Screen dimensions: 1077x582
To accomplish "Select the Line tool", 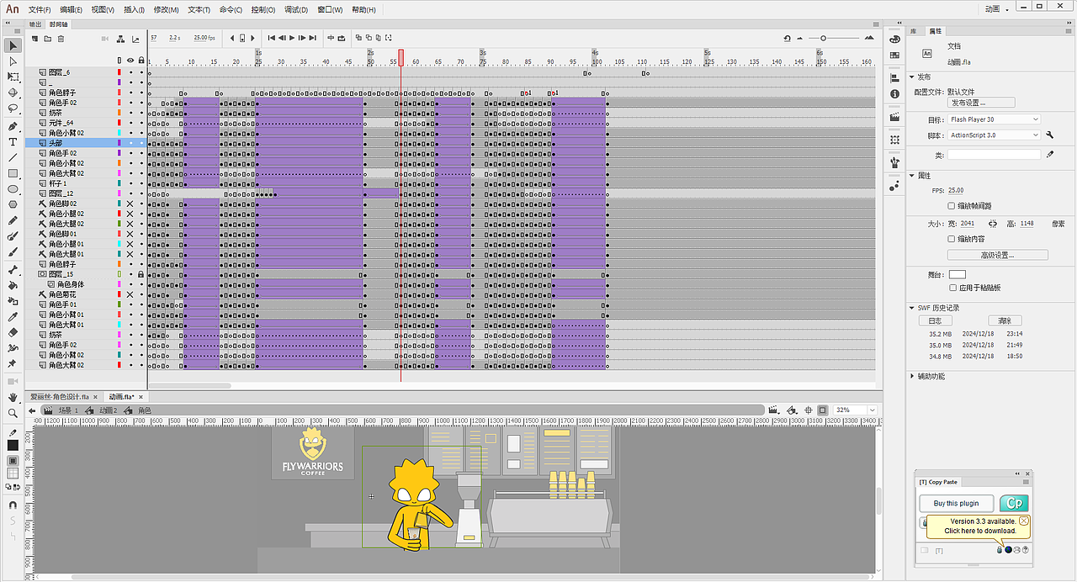I will [x=13, y=157].
